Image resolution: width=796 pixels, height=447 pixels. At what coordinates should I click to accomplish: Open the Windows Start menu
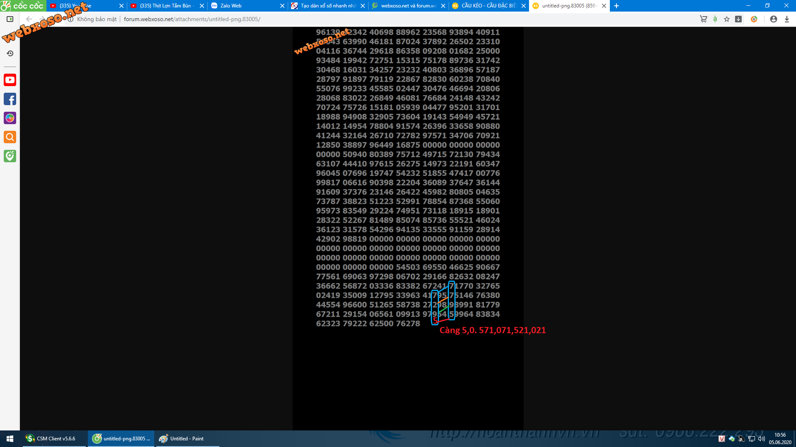click(x=10, y=439)
